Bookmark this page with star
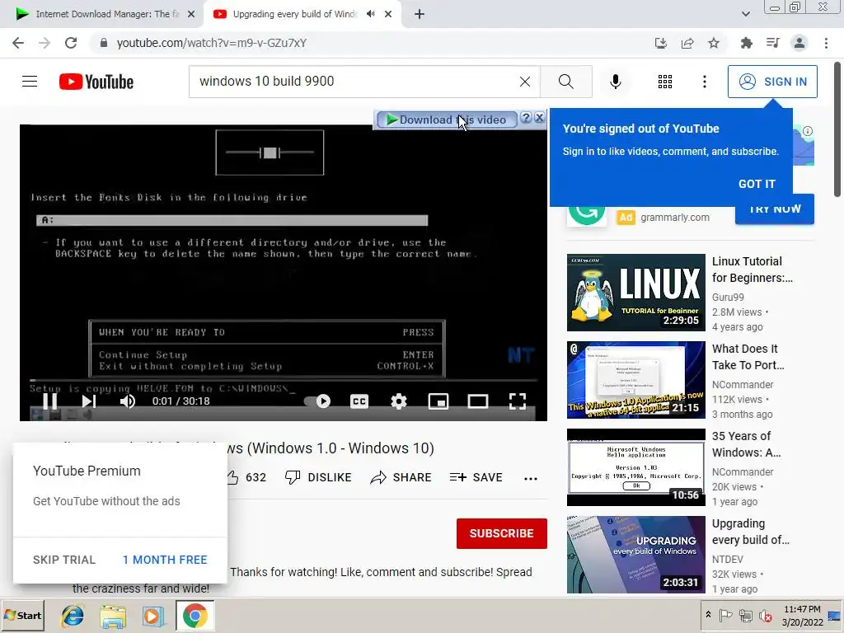 (x=713, y=43)
